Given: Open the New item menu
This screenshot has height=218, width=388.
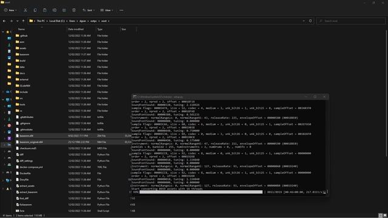Looking at the screenshot, I should coord(10,10).
